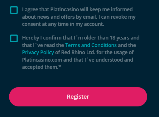Click the "Register" label on the button
Viewport: 159px width, 117px height.
pyautogui.click(x=78, y=97)
